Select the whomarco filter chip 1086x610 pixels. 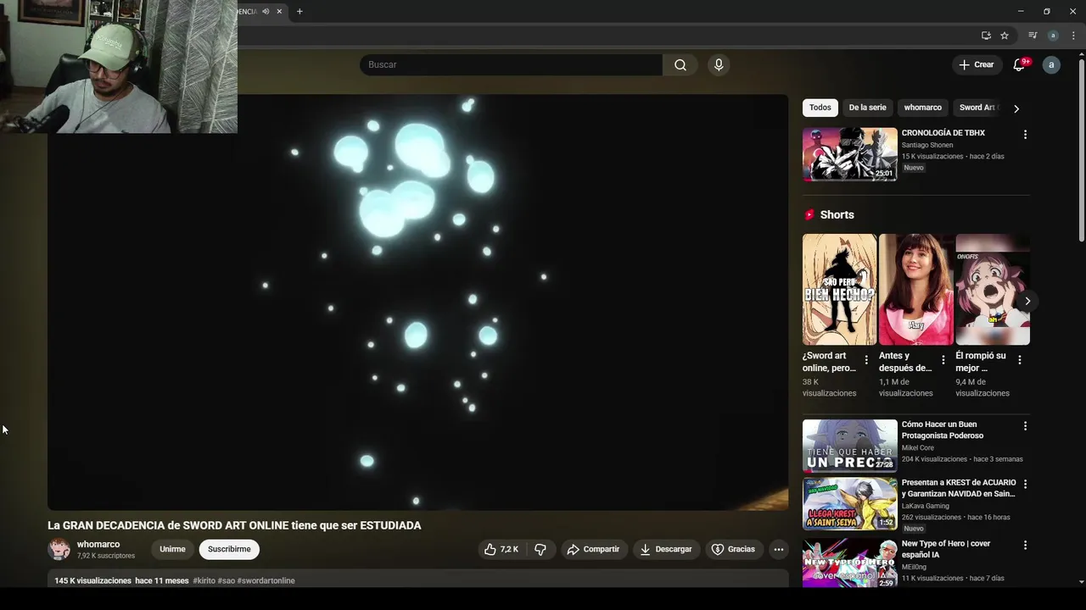tap(922, 108)
